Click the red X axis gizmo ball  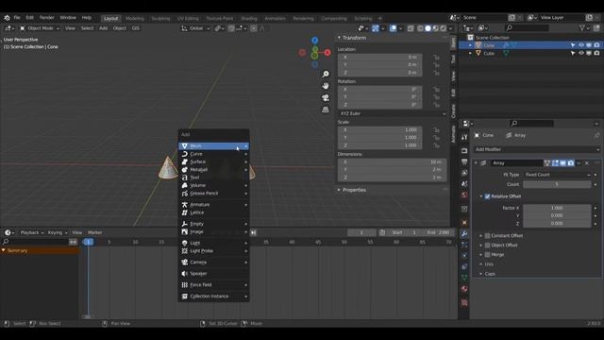tap(327, 53)
